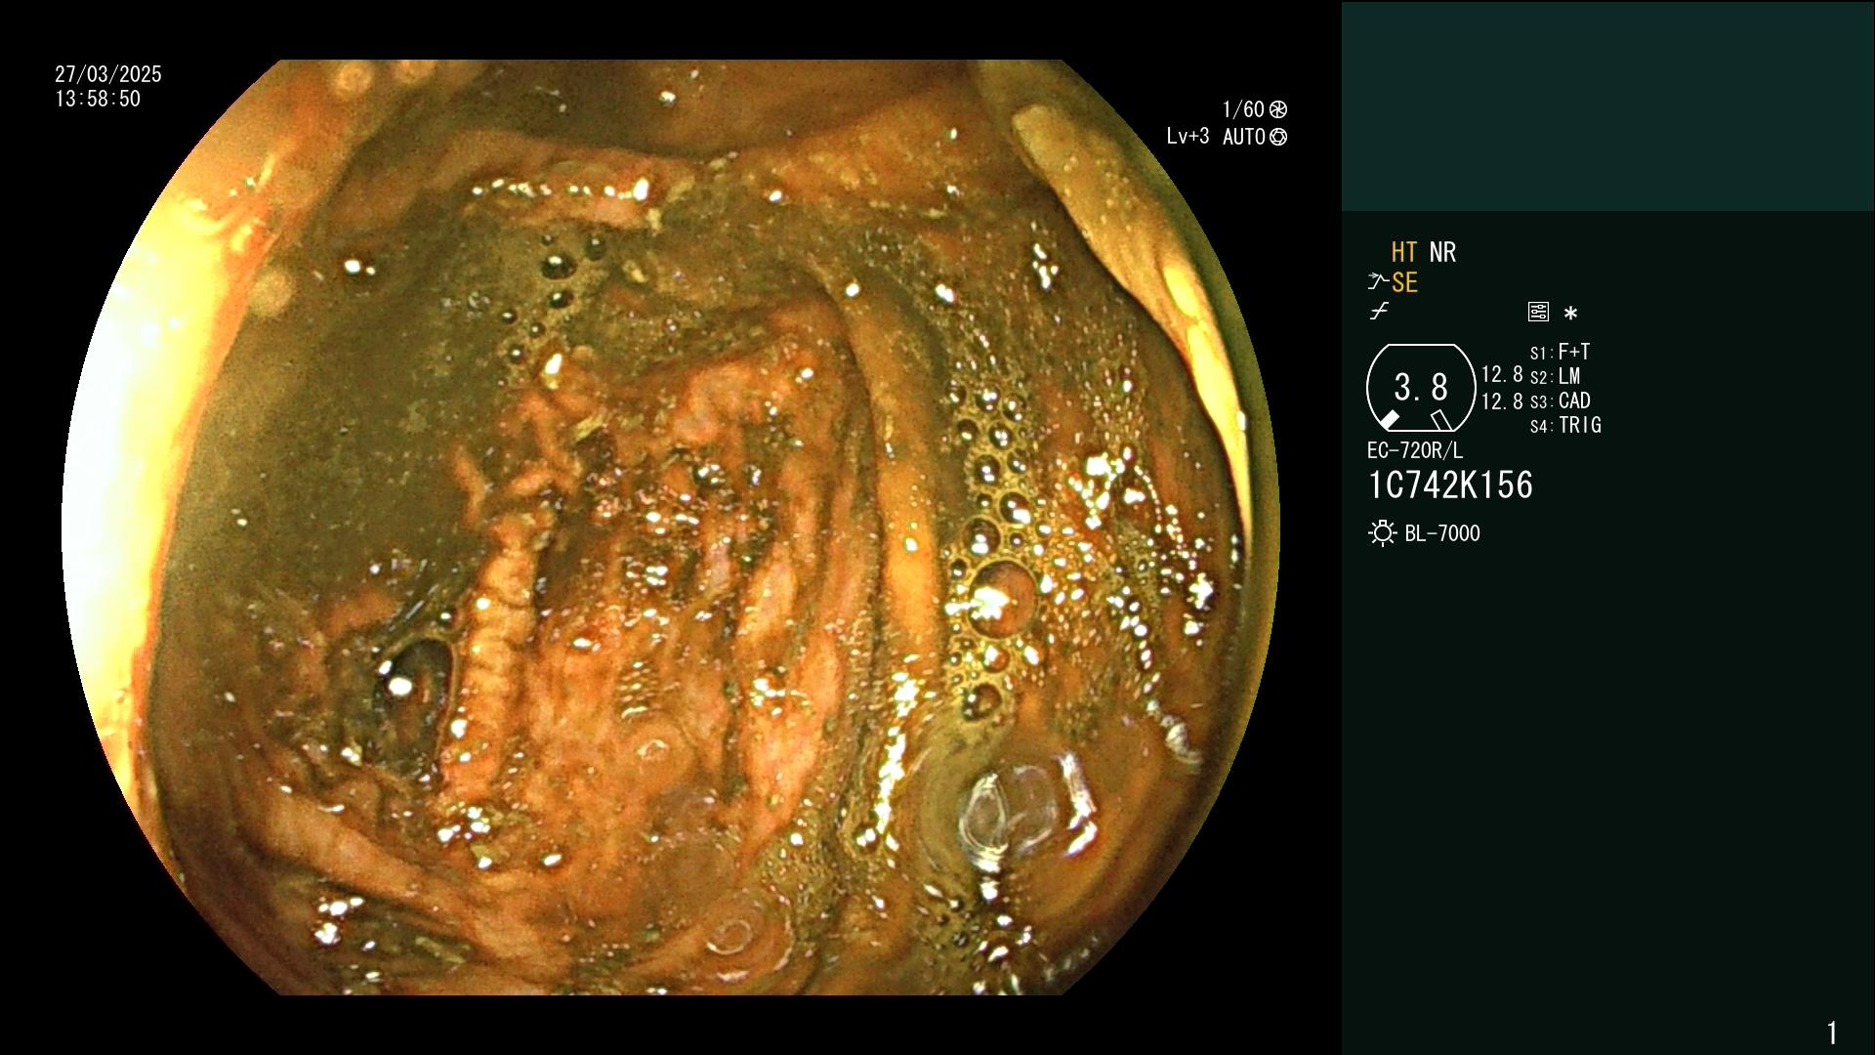Click the SE enhancement indicator

1404,282
